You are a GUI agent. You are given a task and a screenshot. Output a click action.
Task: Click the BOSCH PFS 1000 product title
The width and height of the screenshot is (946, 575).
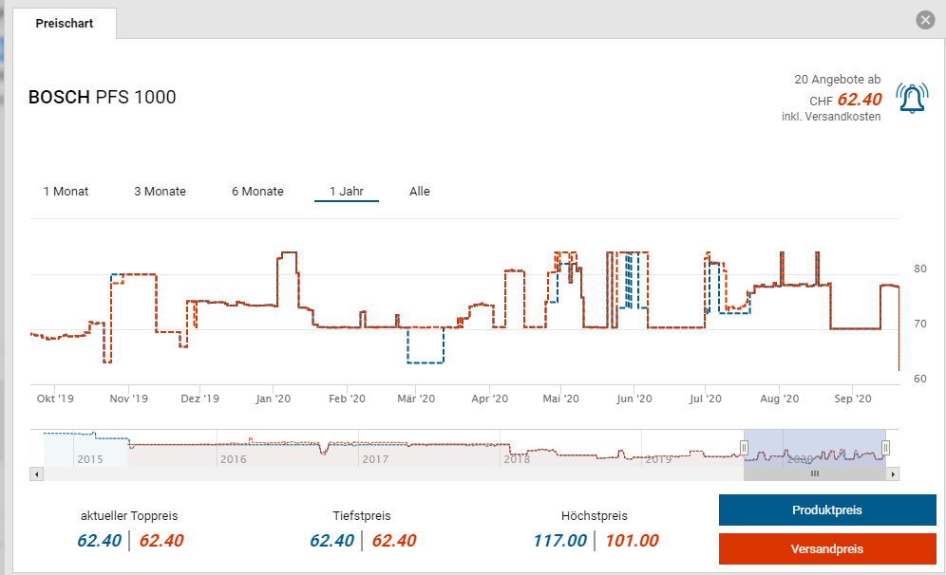coord(103,98)
